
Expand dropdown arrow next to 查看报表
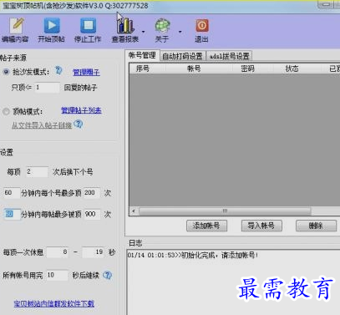click(x=143, y=32)
